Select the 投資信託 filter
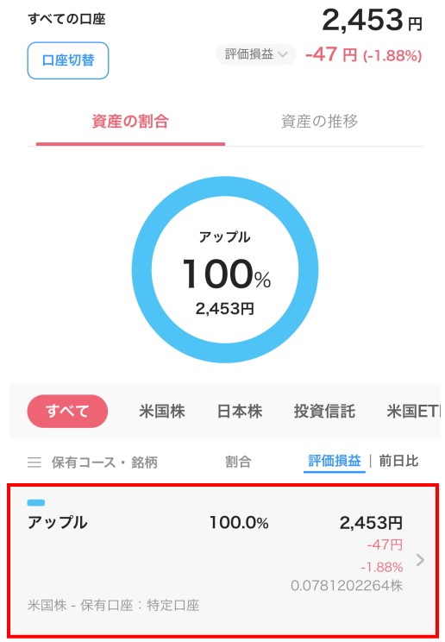This screenshot has height=642, width=445. click(x=324, y=411)
